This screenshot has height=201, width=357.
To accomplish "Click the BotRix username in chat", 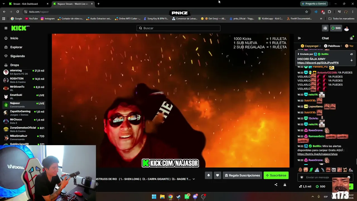I will click(x=317, y=146).
